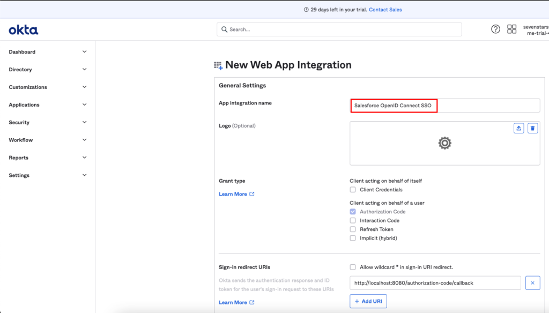This screenshot has width=549, height=313.
Task: Enable the Client Credentials checkbox
Action: pos(353,190)
